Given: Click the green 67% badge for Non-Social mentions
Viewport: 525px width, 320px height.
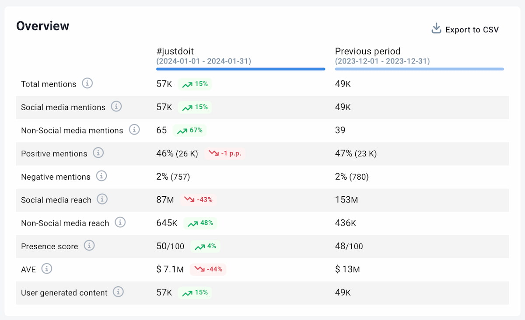Looking at the screenshot, I should click(190, 130).
